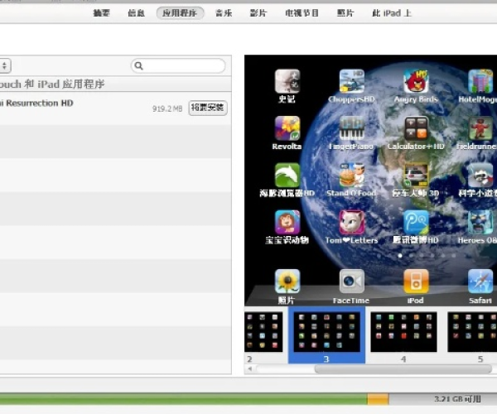Select the FingerPiano app icon

[x=352, y=128]
